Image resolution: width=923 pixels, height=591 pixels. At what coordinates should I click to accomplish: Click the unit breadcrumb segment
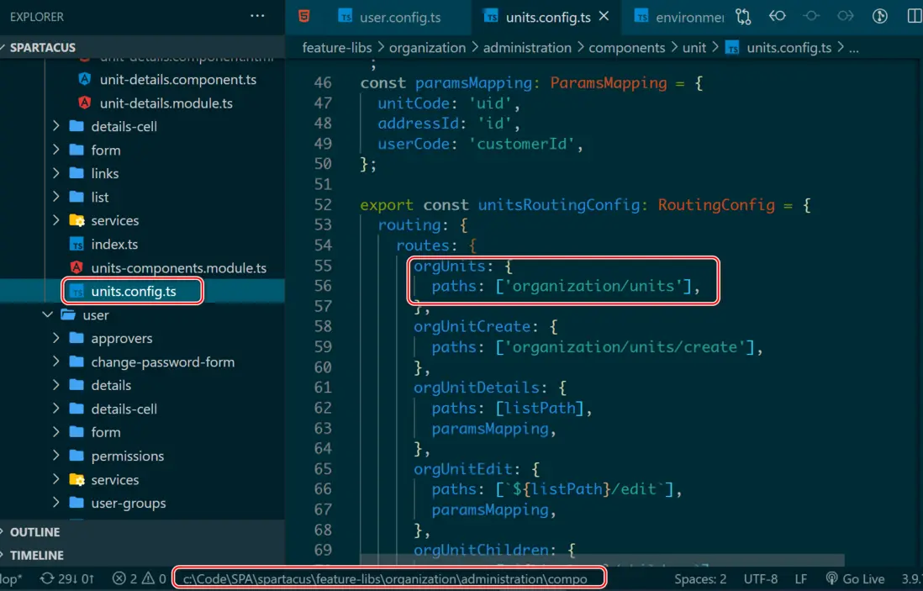point(694,48)
